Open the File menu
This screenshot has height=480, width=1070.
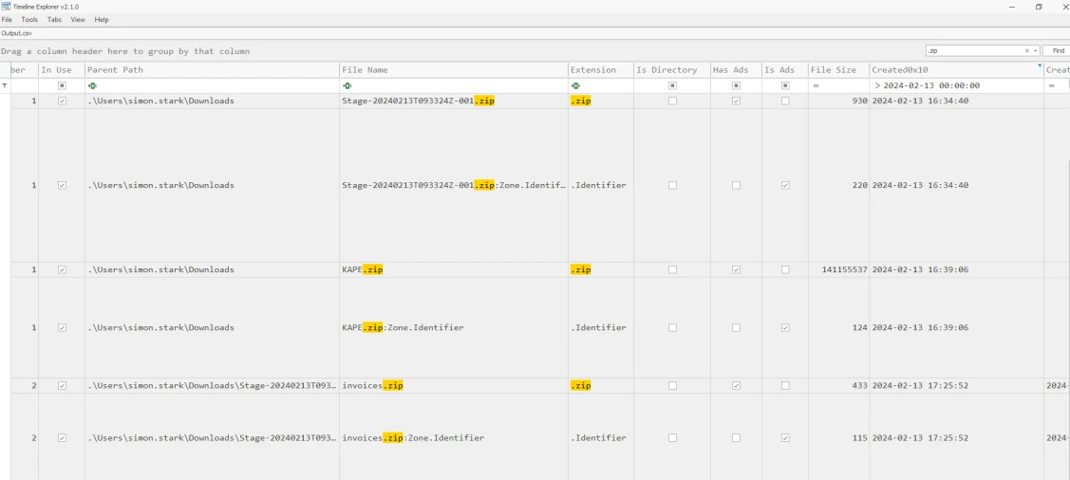point(7,20)
